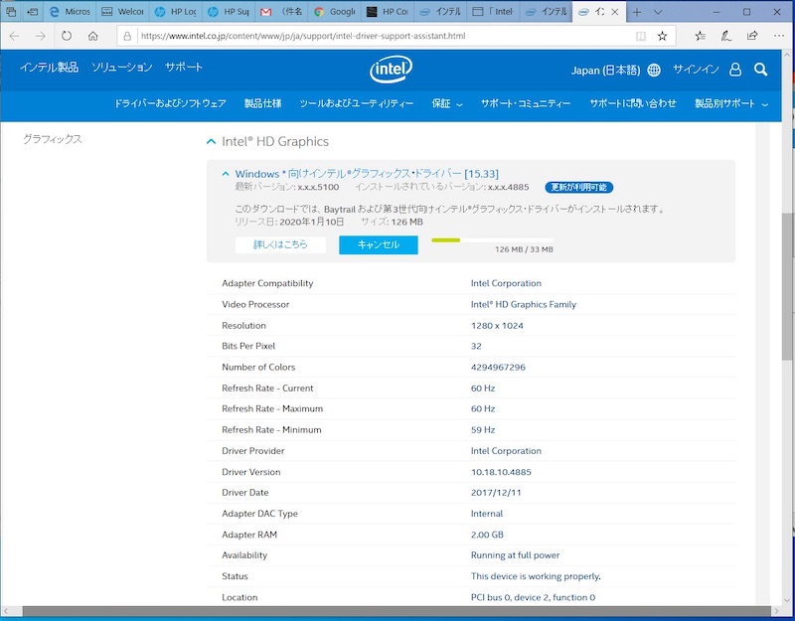Switch to the HP Log tab
Viewport: 795px width, 621px height.
coord(175,12)
